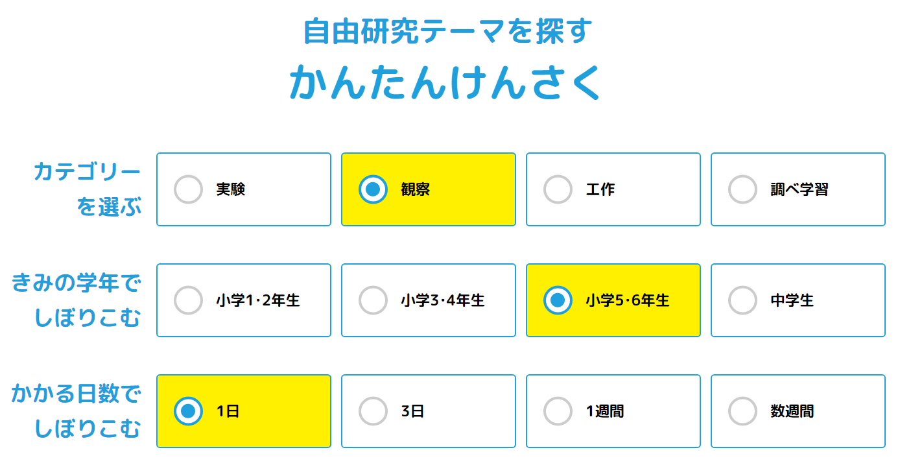900x465 pixels.
Task: Click the selected 1日 radio circle
Action: click(x=189, y=411)
